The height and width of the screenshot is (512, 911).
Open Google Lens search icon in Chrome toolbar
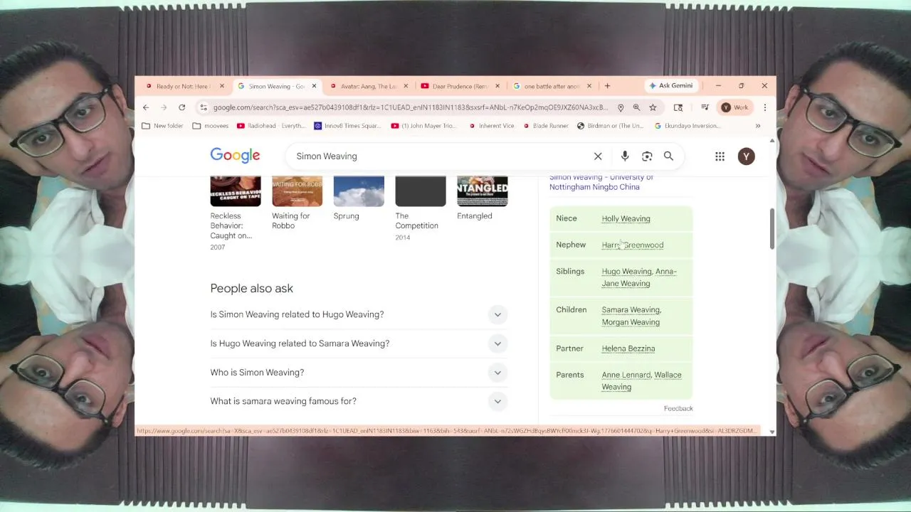point(678,107)
